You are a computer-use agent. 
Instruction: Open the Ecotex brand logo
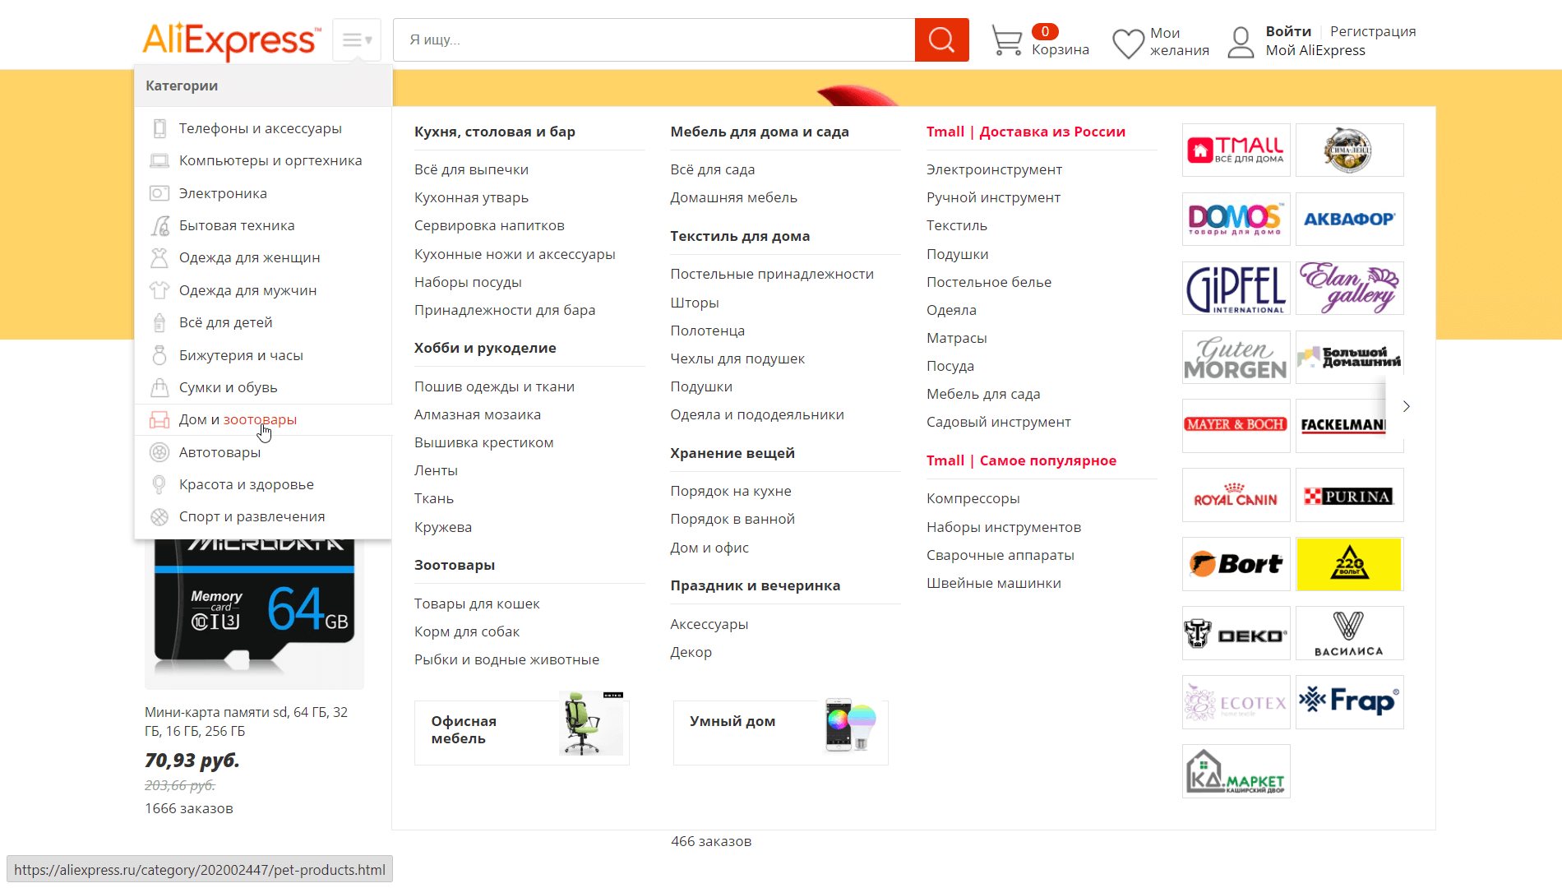point(1236,702)
